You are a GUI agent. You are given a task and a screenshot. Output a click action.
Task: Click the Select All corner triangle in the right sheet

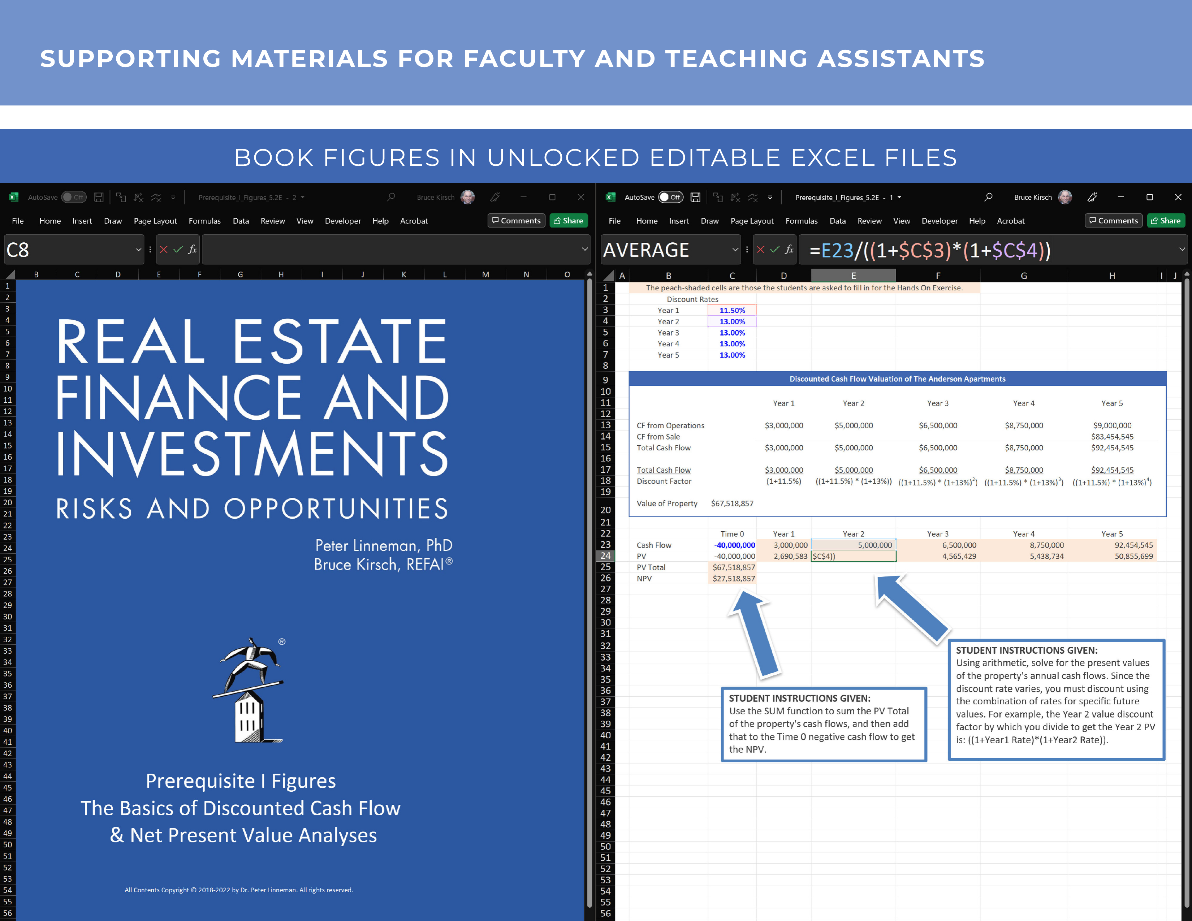(x=609, y=276)
